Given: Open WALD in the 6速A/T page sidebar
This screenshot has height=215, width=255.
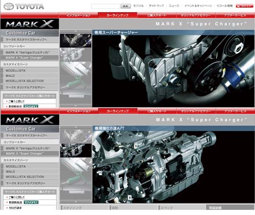Looking at the screenshot, I should 30,172.
